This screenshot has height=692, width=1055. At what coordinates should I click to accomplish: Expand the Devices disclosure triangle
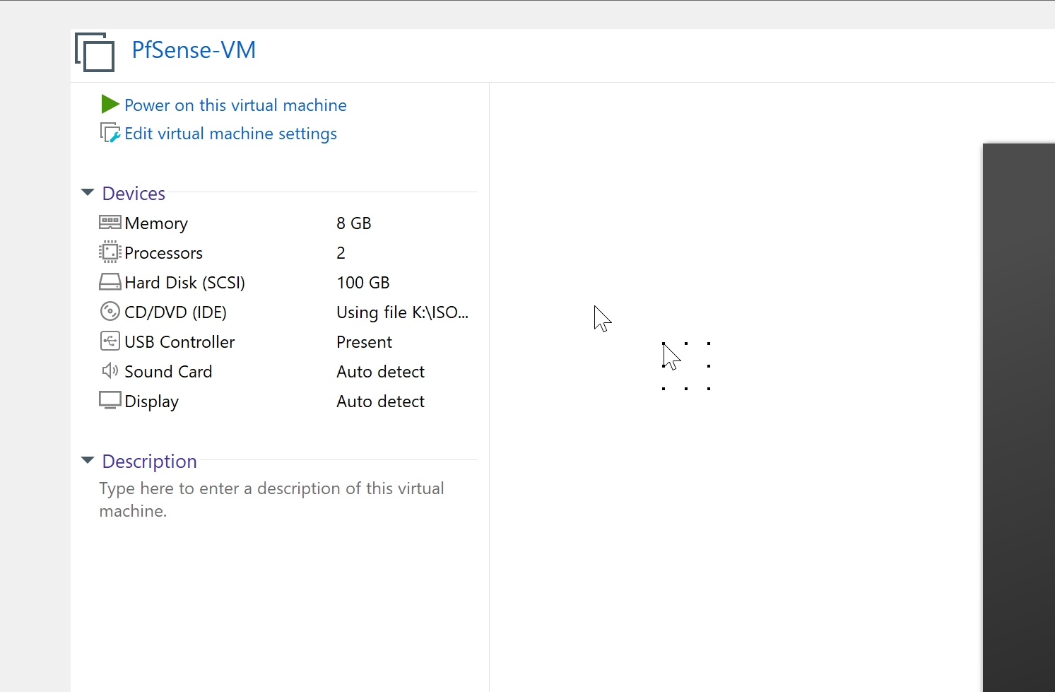(x=87, y=192)
